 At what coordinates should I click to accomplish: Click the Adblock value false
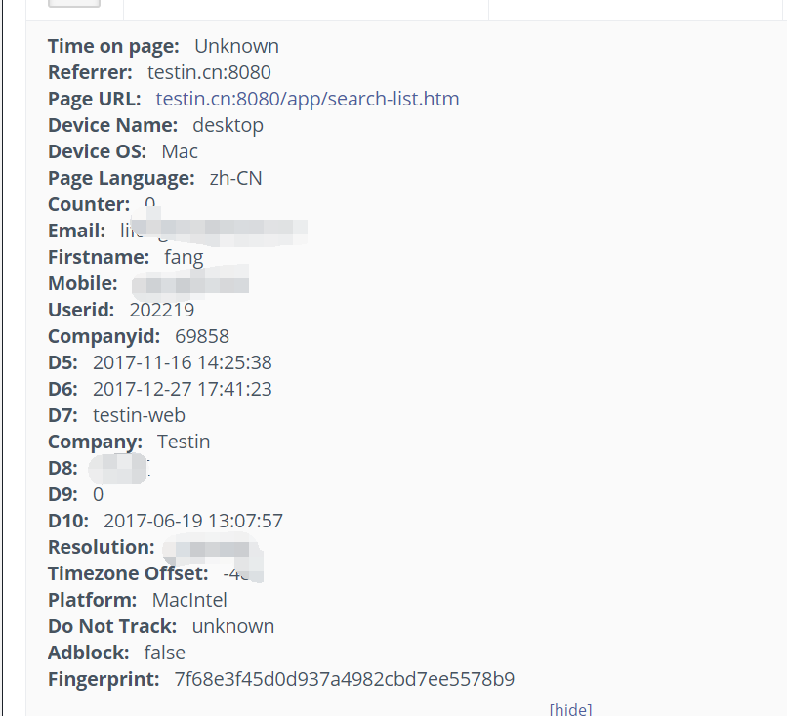[x=164, y=652]
